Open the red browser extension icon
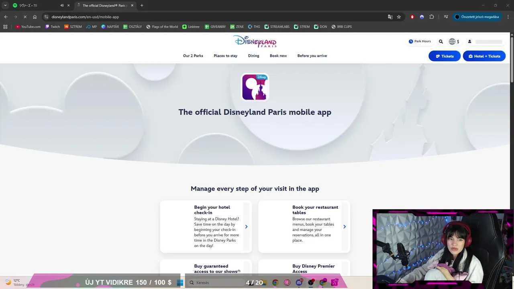Viewport: 514px width, 289px height. [x=412, y=17]
